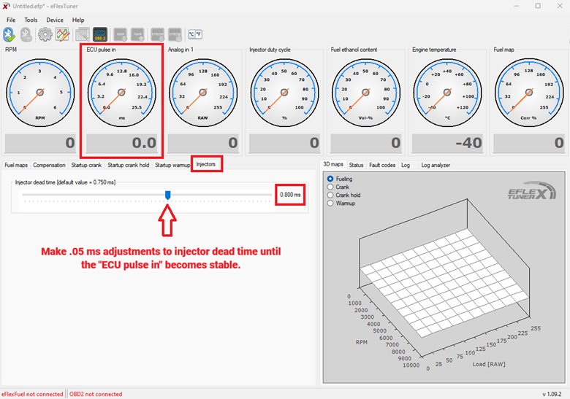Click the second RAM chip icon
Viewport: 570px width, 399px height.
138,34
